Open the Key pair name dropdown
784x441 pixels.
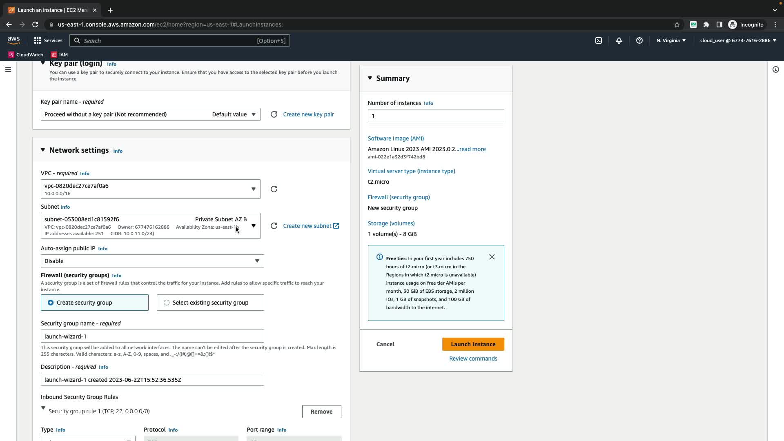click(150, 114)
